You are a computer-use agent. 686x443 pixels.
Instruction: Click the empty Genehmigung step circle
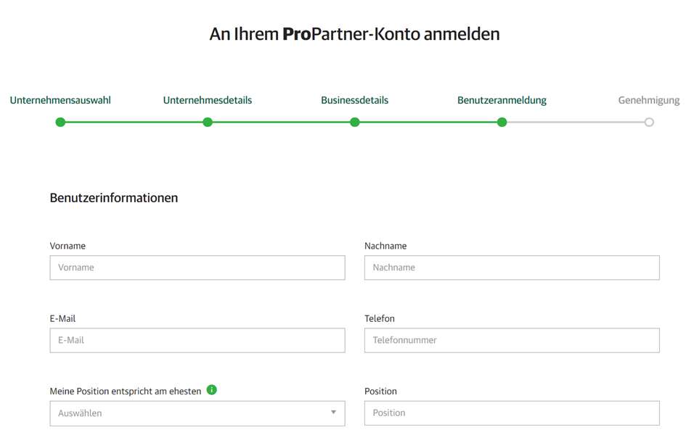649,123
